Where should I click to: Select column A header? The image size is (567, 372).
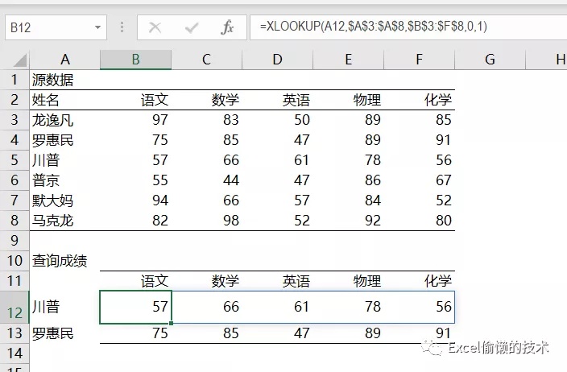pyautogui.click(x=64, y=60)
